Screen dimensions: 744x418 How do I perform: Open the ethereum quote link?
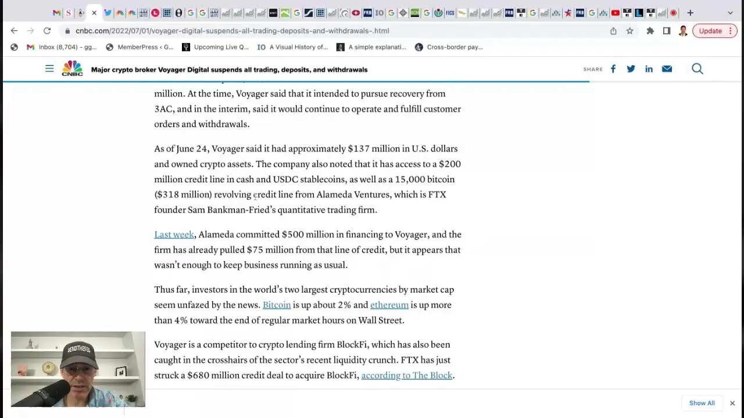pyautogui.click(x=389, y=305)
